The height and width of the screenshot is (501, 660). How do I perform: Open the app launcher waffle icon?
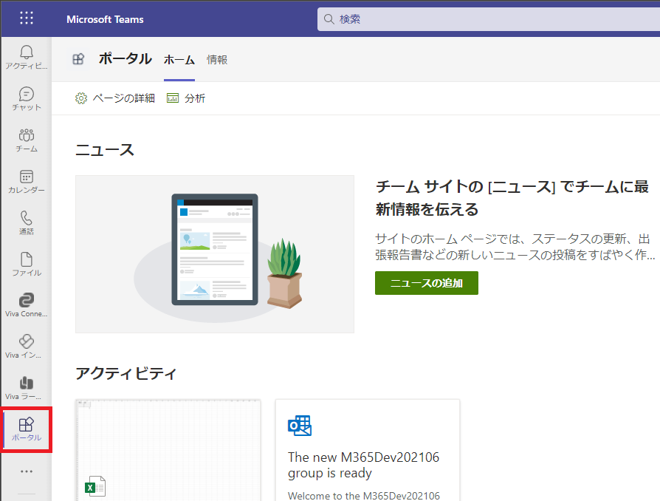tap(27, 18)
